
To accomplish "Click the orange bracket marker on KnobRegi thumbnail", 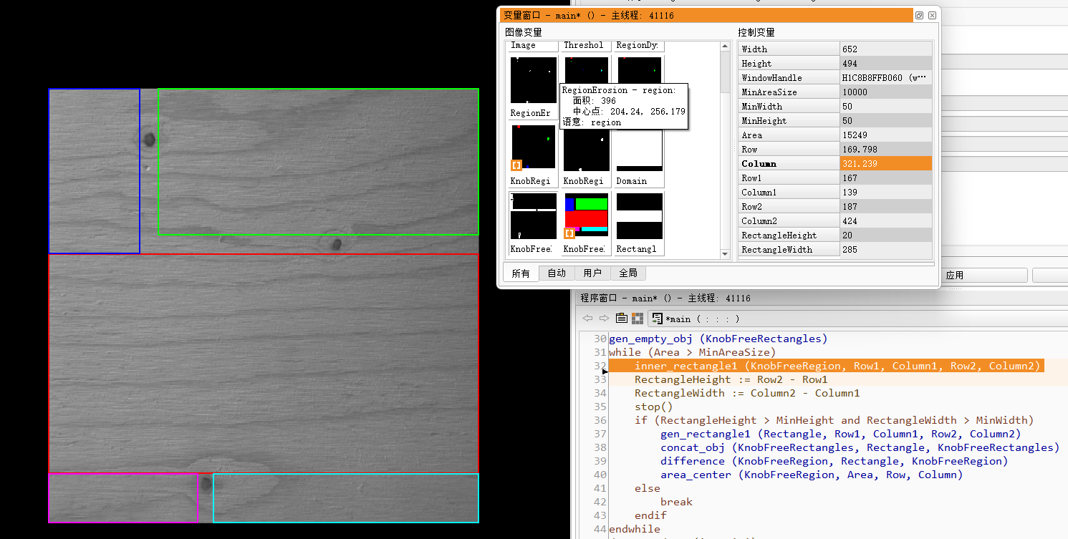I will coord(516,165).
